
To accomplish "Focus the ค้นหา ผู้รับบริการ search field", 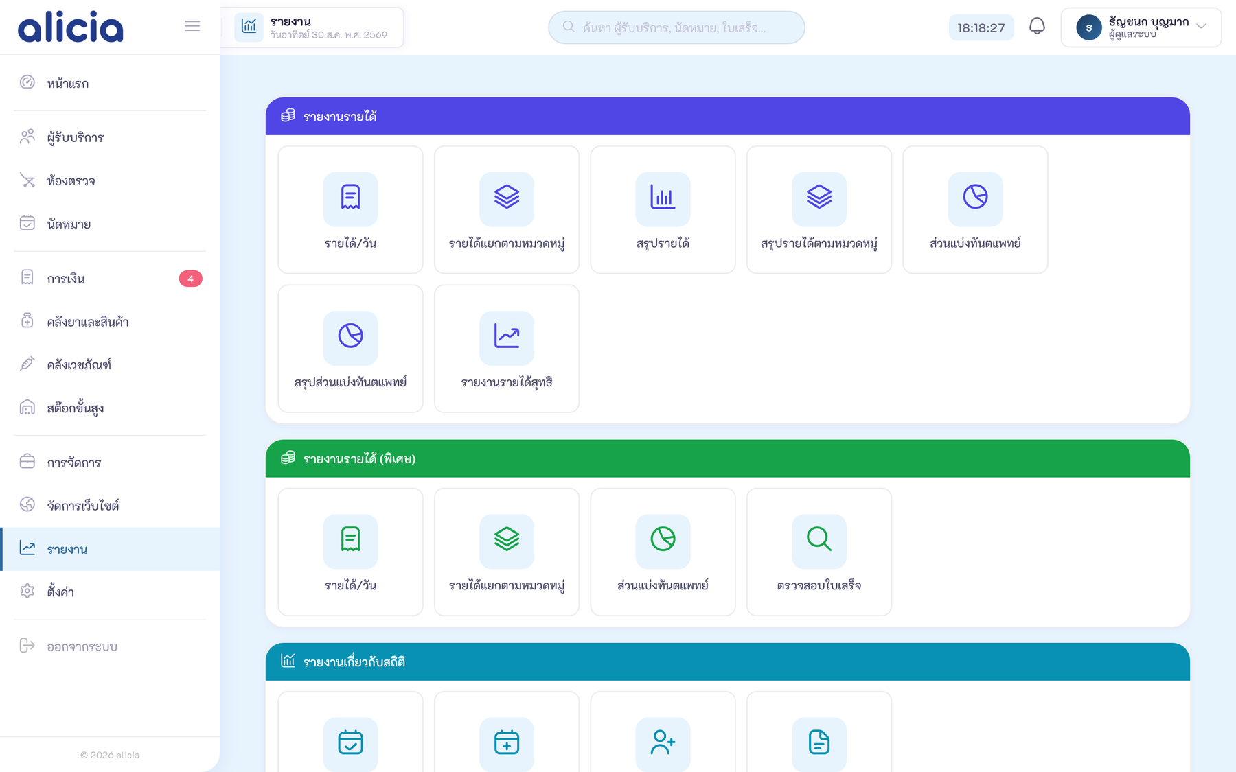I will [676, 27].
